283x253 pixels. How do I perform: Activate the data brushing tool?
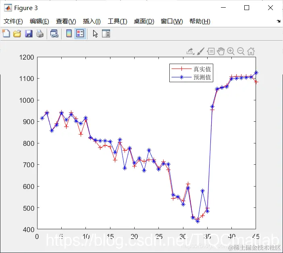[x=200, y=51]
